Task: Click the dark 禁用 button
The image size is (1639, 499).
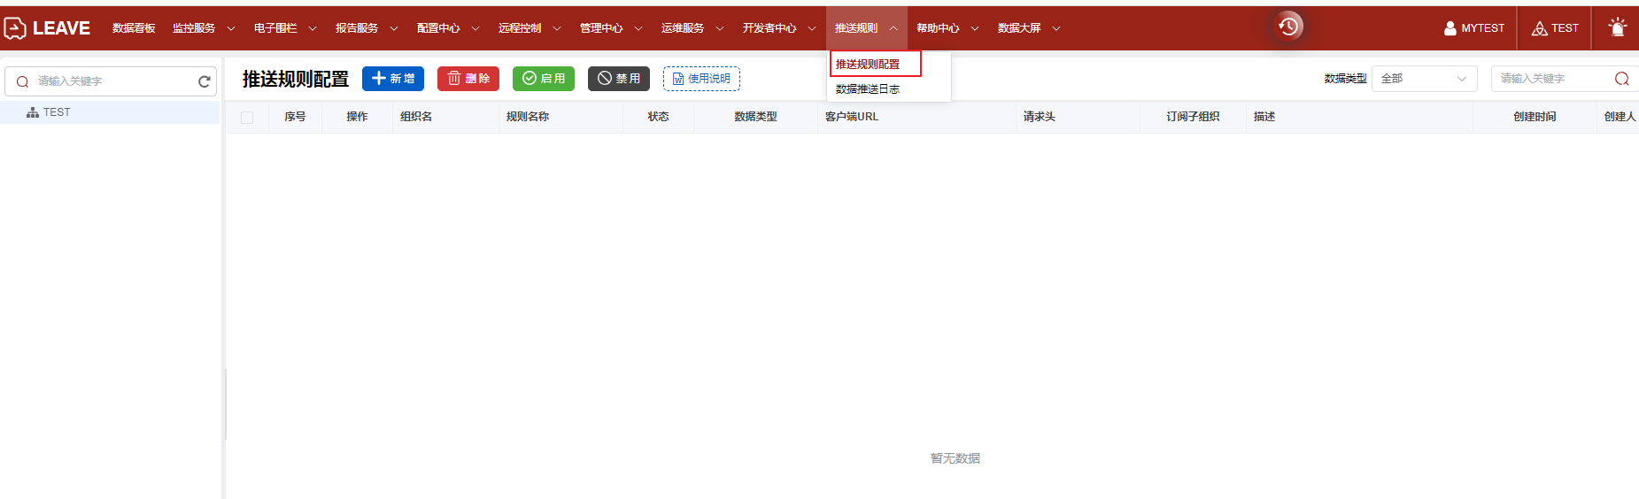Action: (x=619, y=79)
